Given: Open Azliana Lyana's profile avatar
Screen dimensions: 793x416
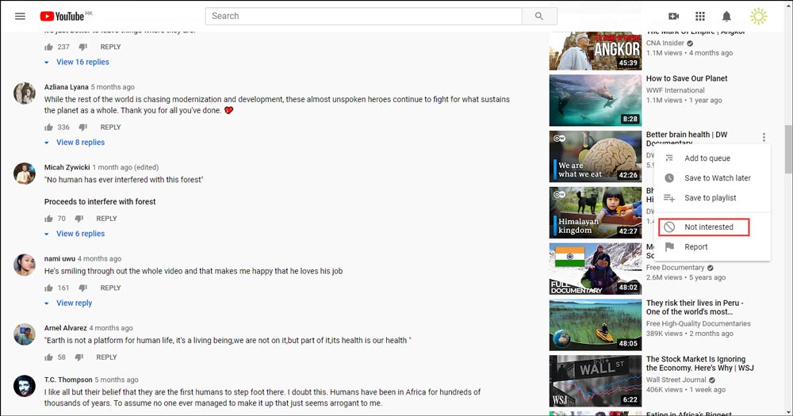Looking at the screenshot, I should click(25, 93).
